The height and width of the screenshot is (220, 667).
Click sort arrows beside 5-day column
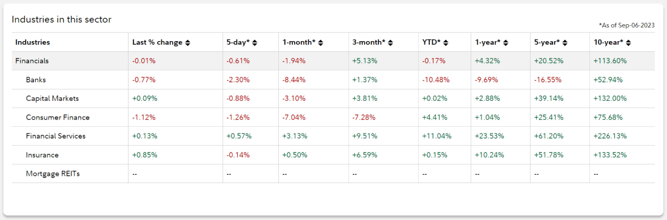[255, 43]
